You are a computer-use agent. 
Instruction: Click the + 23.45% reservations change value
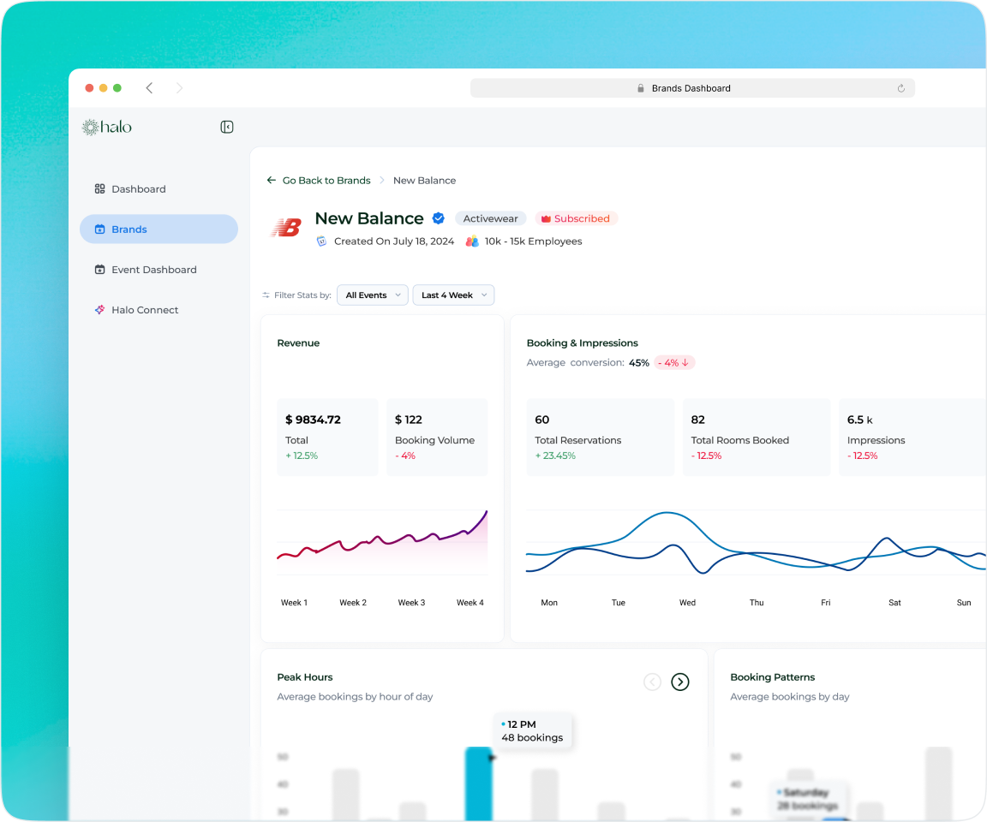[x=555, y=456]
